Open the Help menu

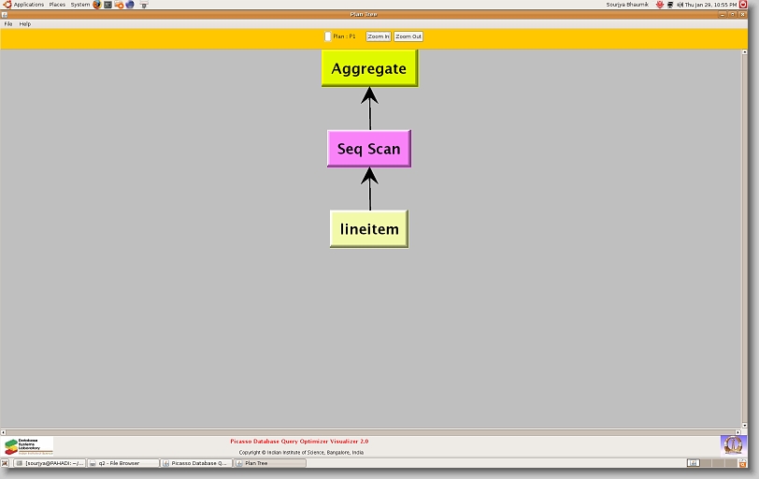coord(25,23)
